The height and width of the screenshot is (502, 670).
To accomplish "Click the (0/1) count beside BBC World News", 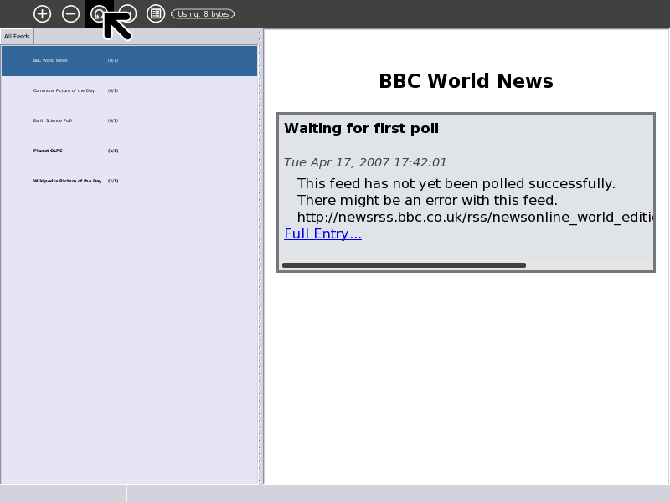I will [x=113, y=60].
